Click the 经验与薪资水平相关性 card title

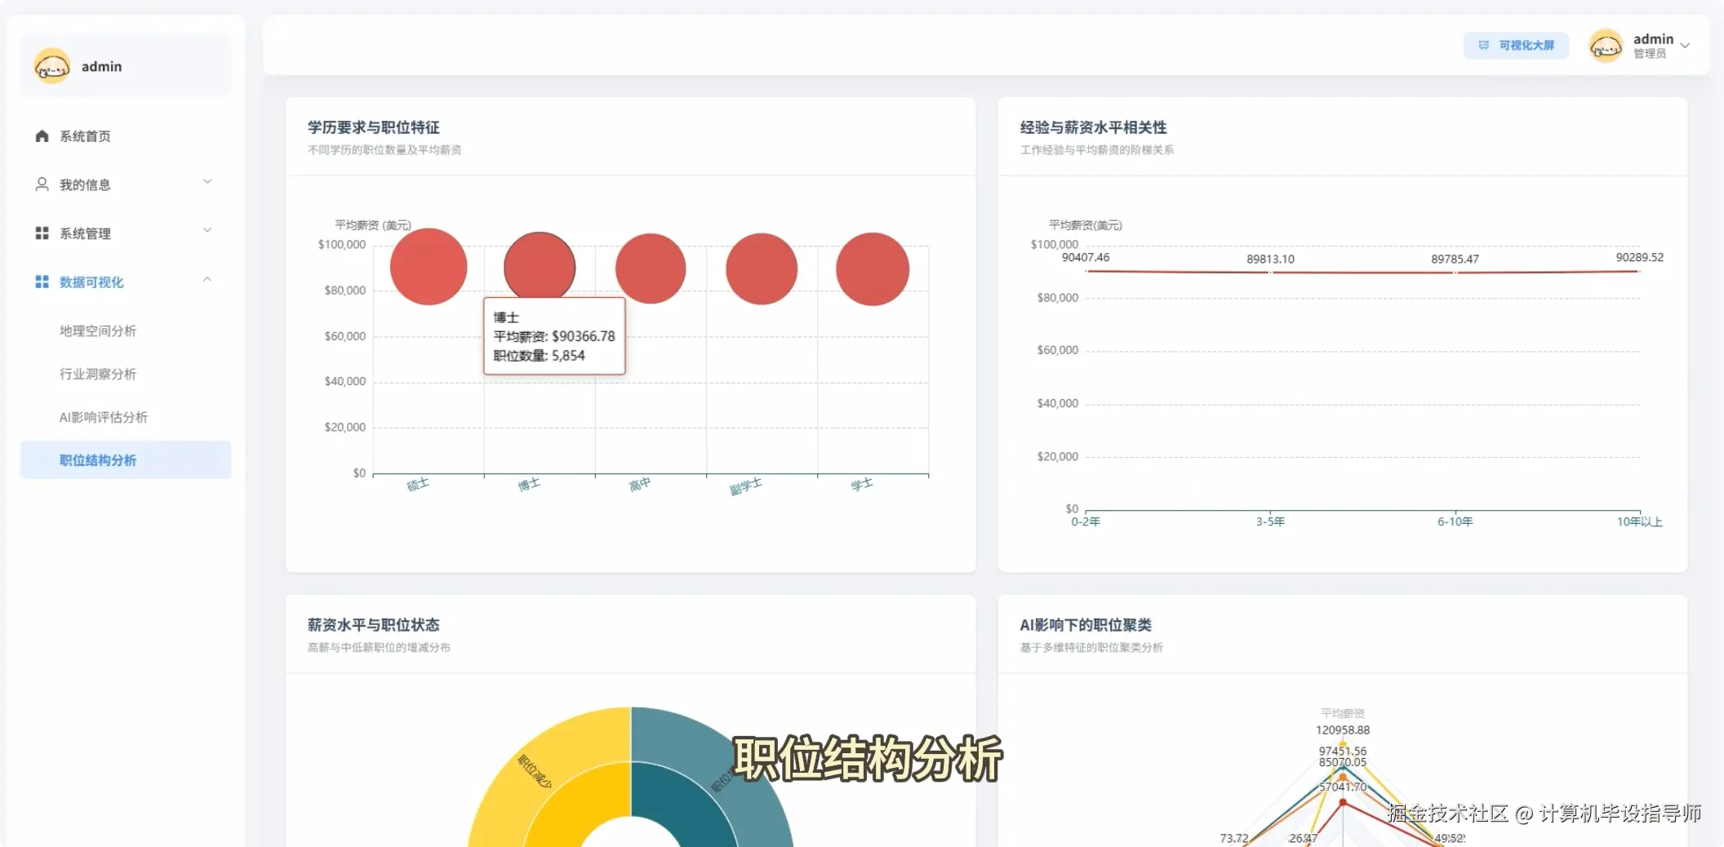1093,127
